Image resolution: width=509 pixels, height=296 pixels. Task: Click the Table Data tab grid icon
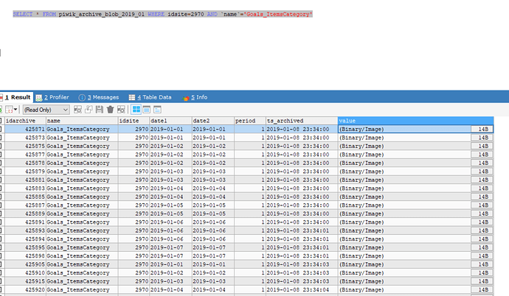point(132,97)
